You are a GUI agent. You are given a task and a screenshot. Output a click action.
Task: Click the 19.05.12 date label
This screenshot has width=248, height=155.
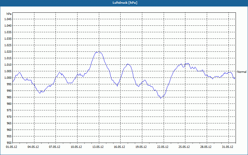click(x=141, y=147)
